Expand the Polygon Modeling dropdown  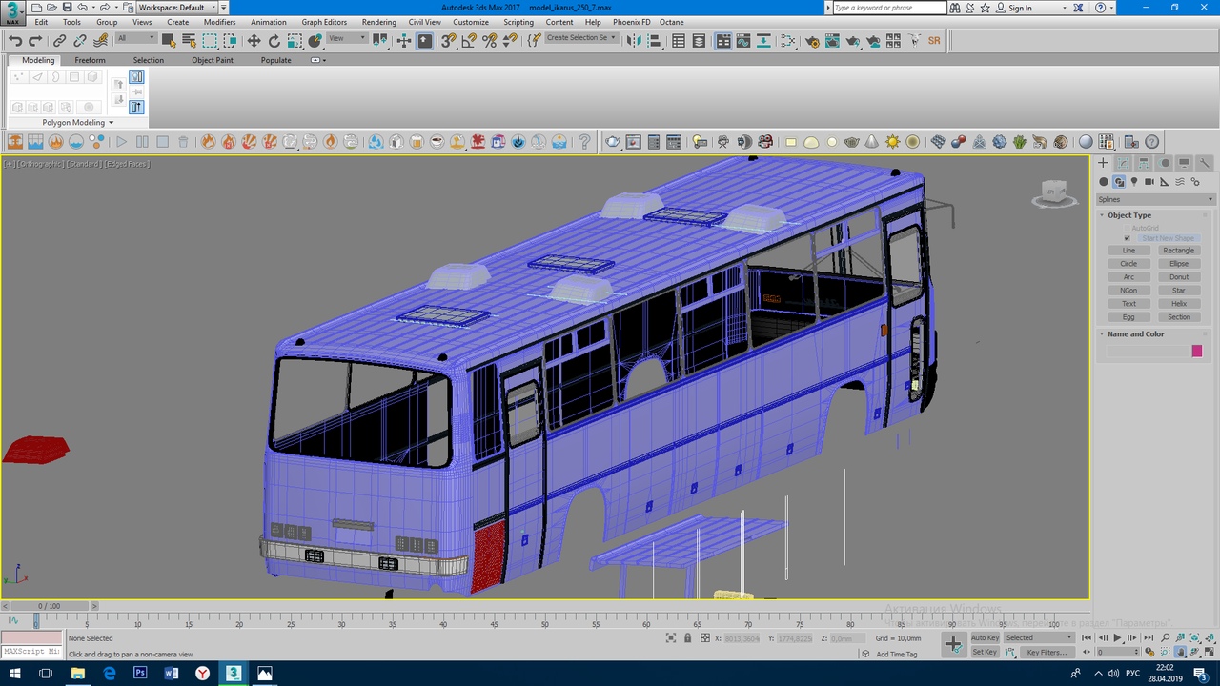point(77,122)
